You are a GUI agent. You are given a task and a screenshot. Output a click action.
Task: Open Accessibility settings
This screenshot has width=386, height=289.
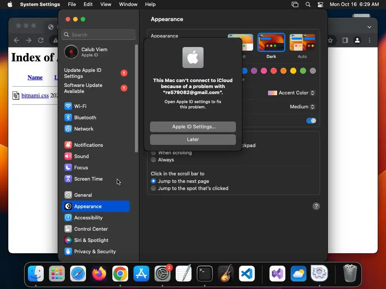(96, 218)
